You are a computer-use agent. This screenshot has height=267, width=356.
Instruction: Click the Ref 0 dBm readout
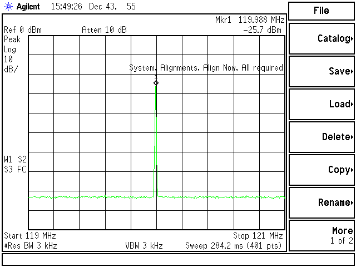[x=23, y=29]
